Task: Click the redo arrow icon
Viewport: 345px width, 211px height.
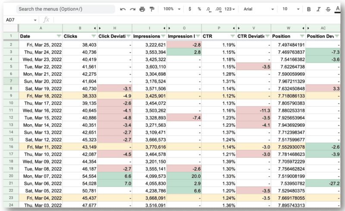Action: point(133,9)
